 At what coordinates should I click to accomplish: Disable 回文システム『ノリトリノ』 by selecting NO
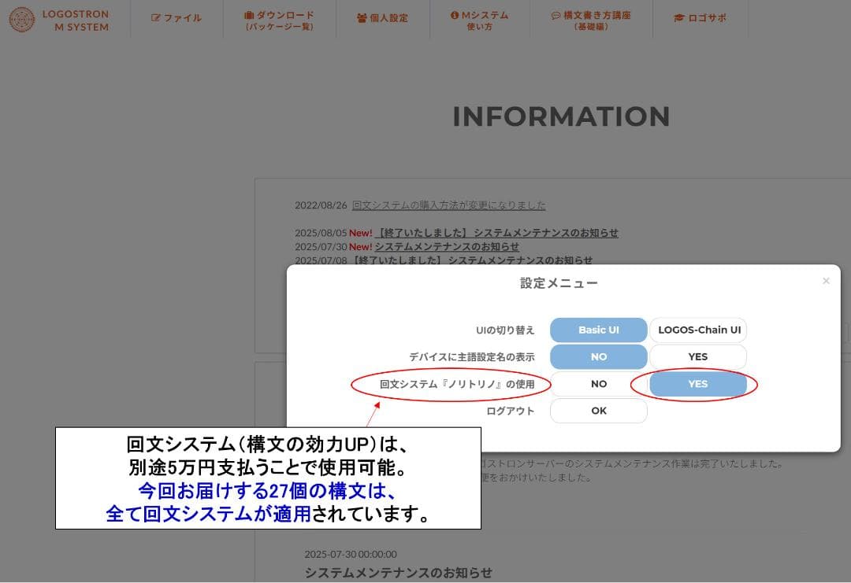[x=598, y=383]
